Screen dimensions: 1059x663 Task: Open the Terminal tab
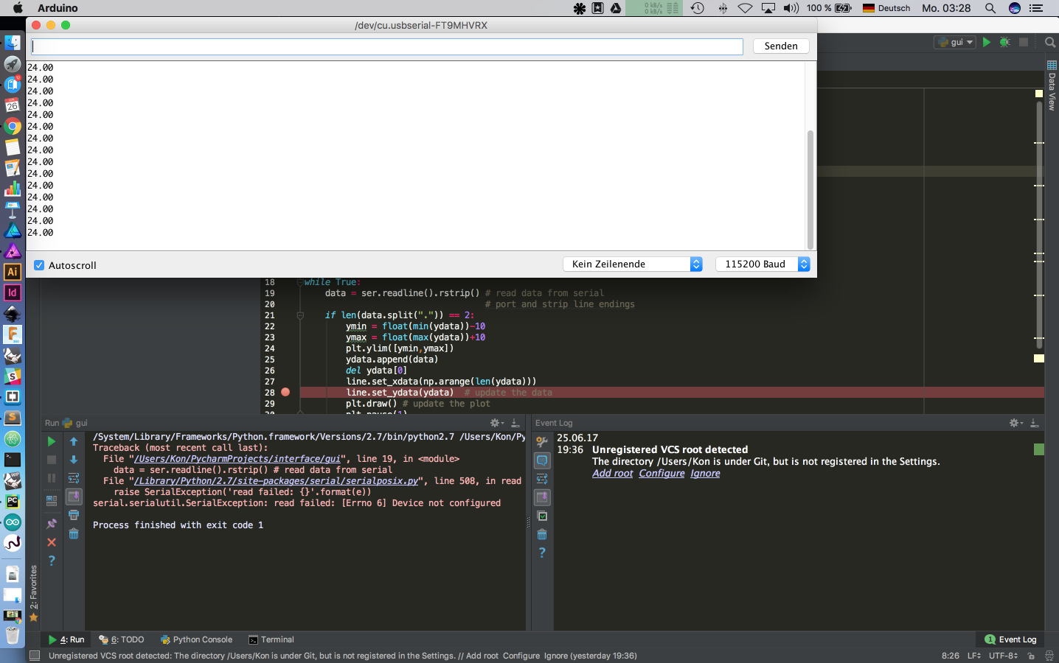click(271, 639)
